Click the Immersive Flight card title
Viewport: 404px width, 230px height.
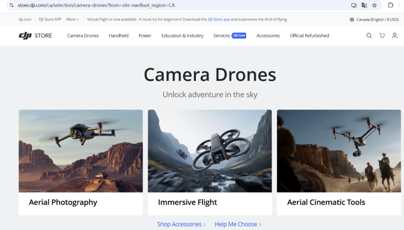click(187, 202)
